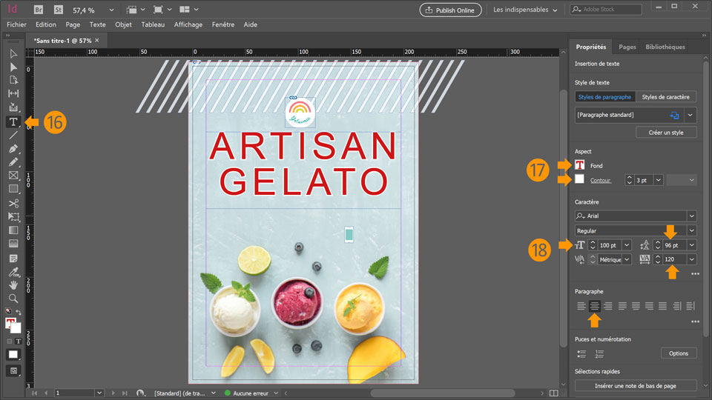This screenshot has height=400, width=712.
Task: Choose the Hand tool
Action: click(13, 284)
